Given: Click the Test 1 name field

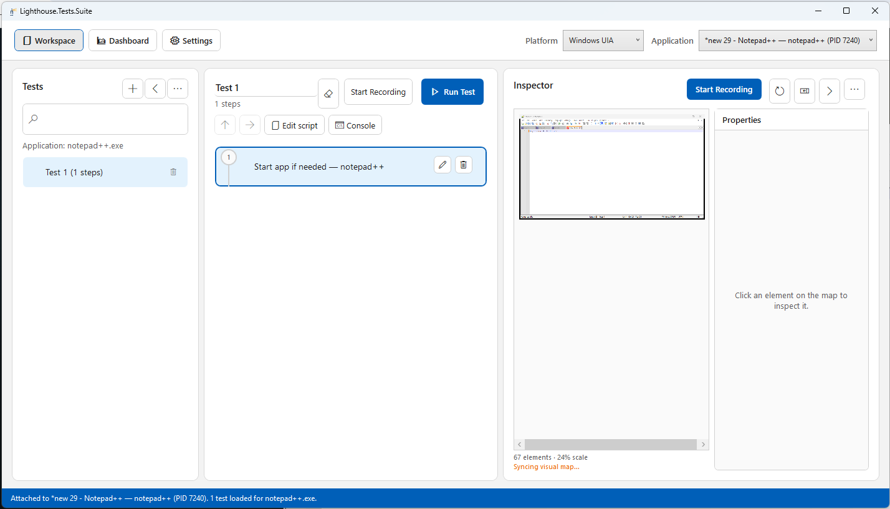Looking at the screenshot, I should [266, 88].
